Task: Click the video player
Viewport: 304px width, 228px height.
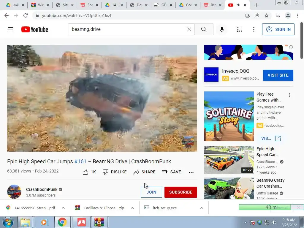Action: 102,98
